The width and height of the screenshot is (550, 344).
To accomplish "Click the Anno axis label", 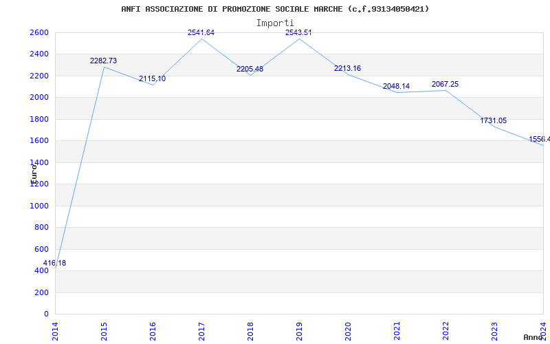I will point(533,337).
